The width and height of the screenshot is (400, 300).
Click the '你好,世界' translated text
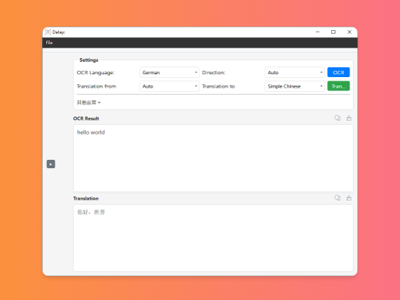[x=91, y=212]
